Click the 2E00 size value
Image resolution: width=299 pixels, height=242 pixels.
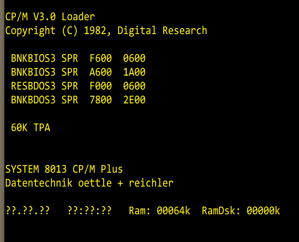[x=134, y=100]
